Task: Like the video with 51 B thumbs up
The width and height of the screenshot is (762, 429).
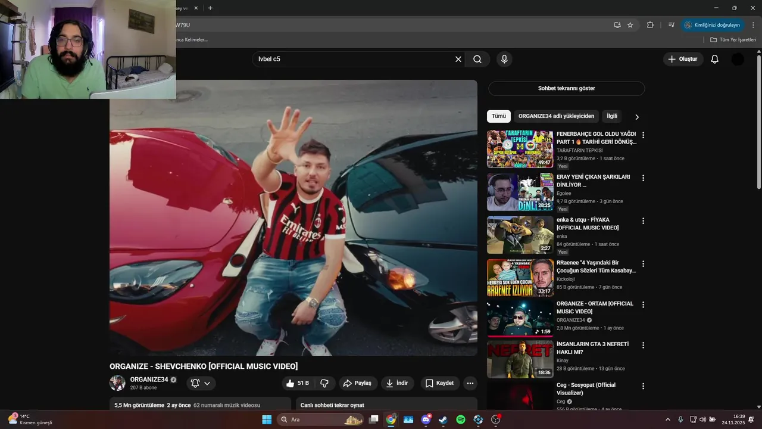Action: (298, 383)
